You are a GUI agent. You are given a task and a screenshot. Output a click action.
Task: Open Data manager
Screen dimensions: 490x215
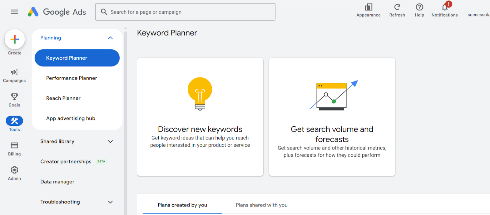[58, 182]
